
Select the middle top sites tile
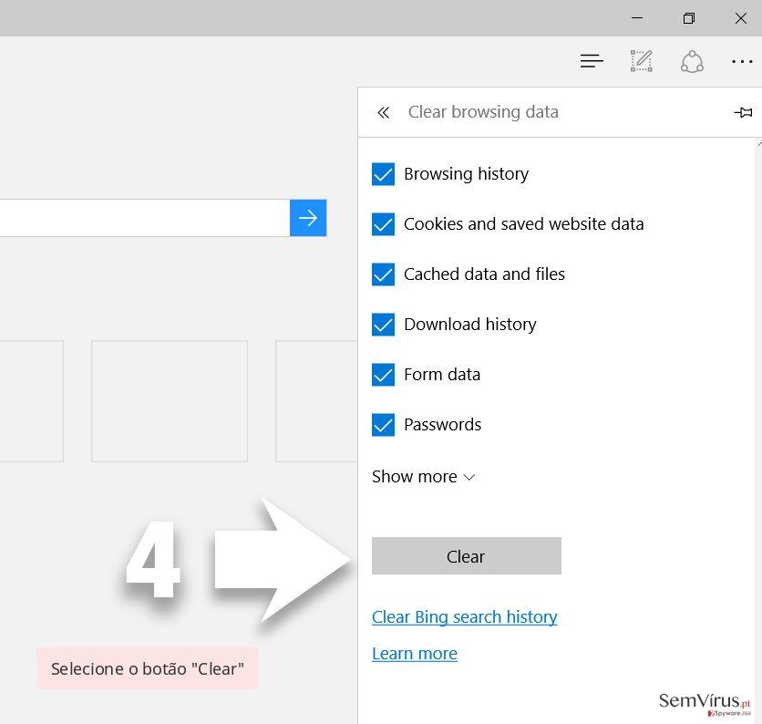(x=170, y=401)
